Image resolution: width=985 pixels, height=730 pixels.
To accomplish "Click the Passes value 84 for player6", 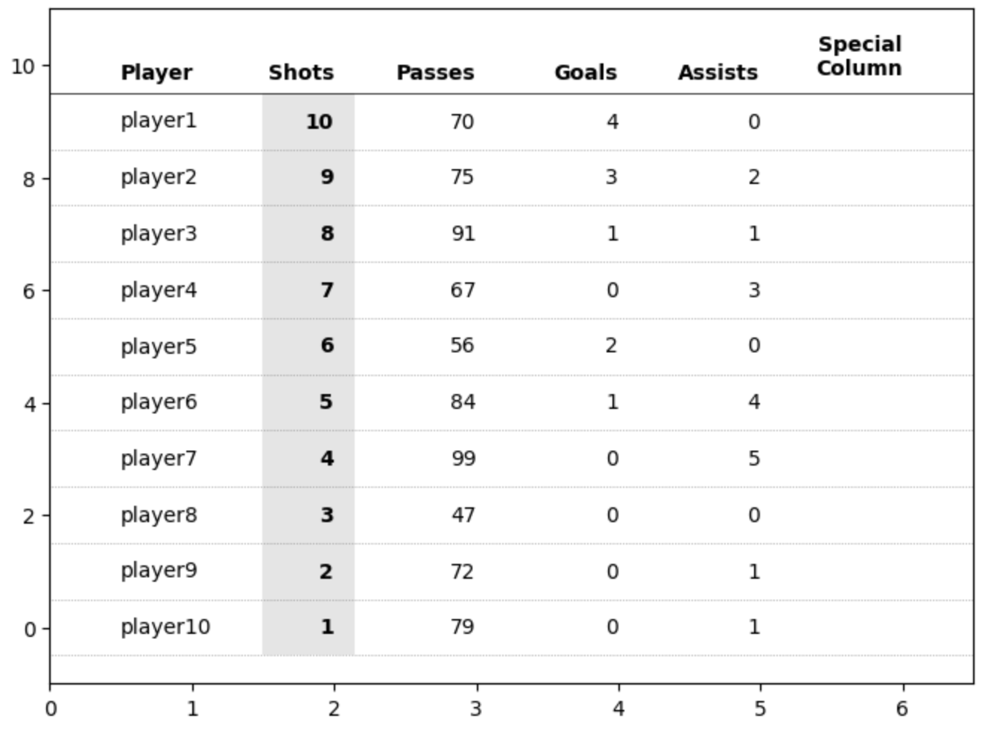I will [x=463, y=402].
